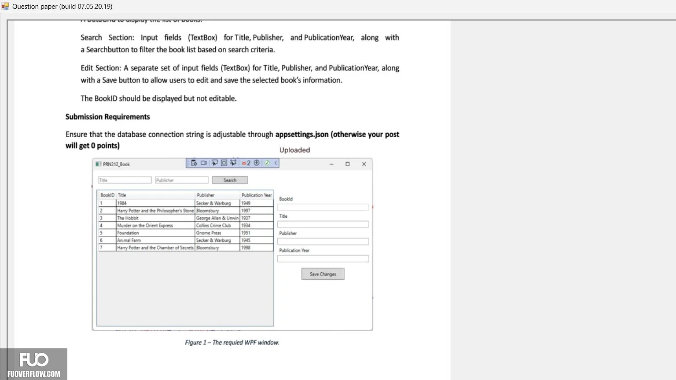The image size is (676, 380).
Task: Click accessibility scan person icon
Action: [257, 163]
